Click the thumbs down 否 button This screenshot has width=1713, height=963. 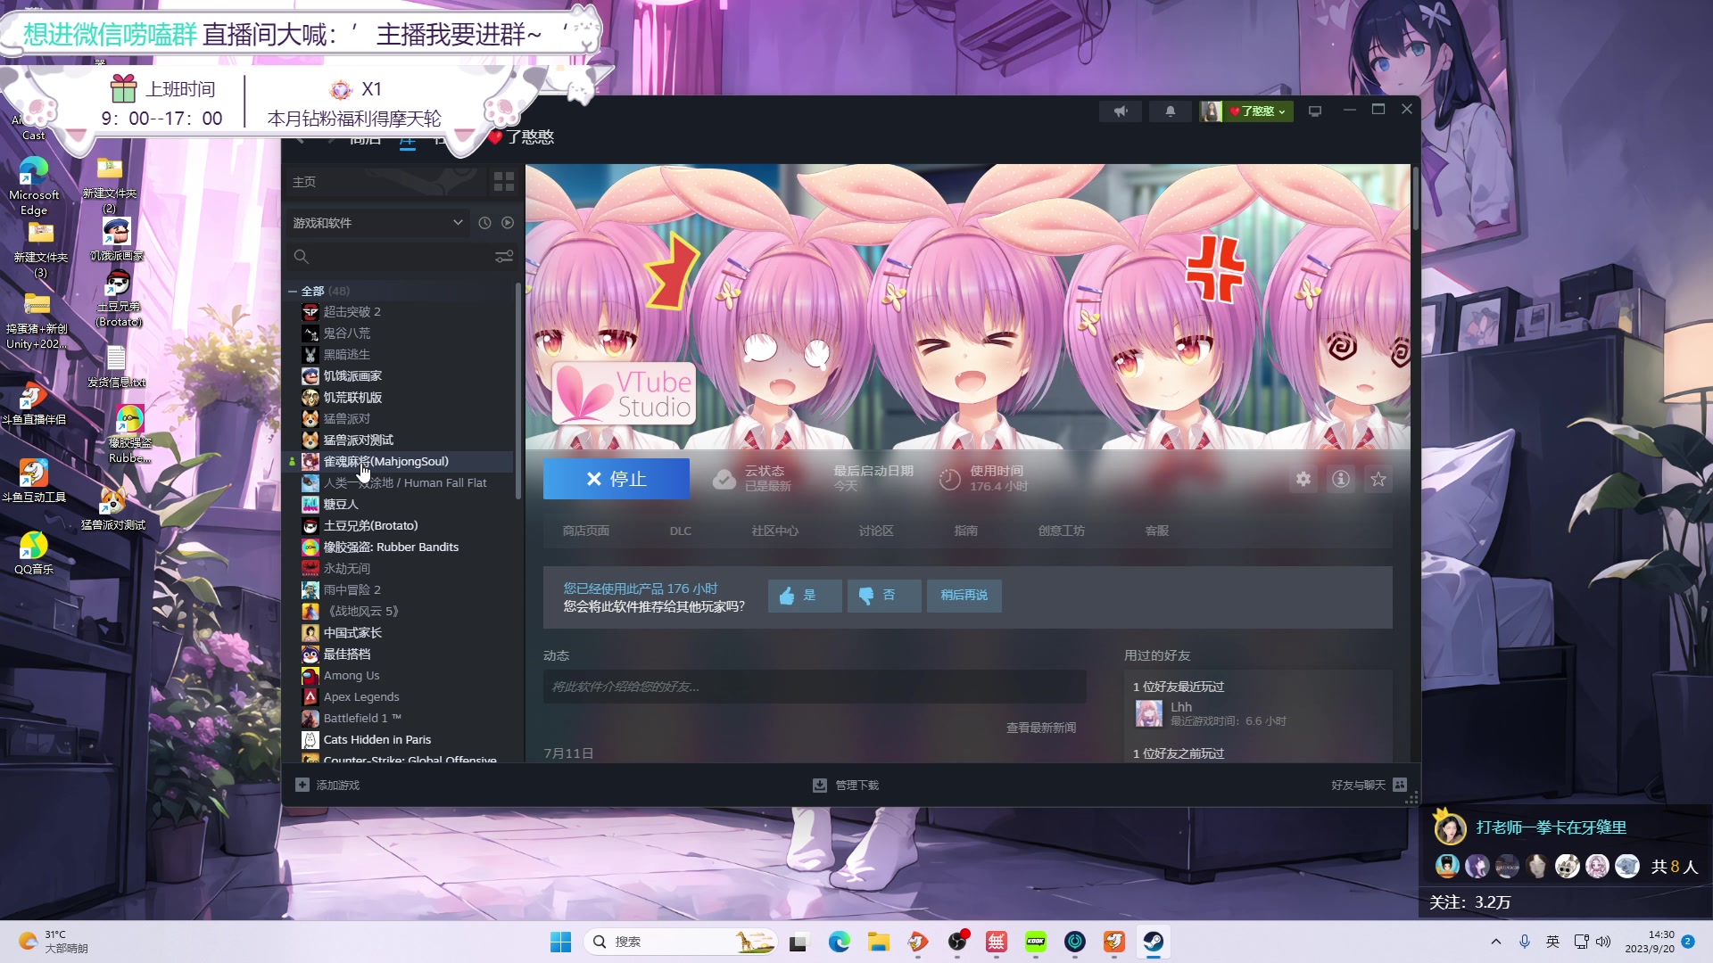click(883, 596)
